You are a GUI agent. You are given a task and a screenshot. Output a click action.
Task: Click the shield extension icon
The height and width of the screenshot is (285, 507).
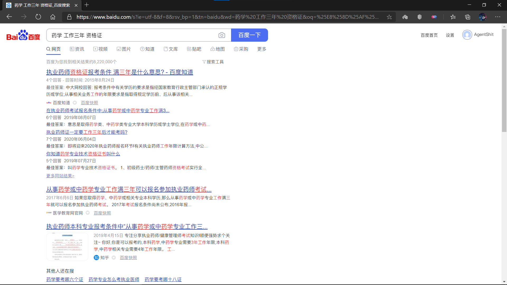coord(420,17)
